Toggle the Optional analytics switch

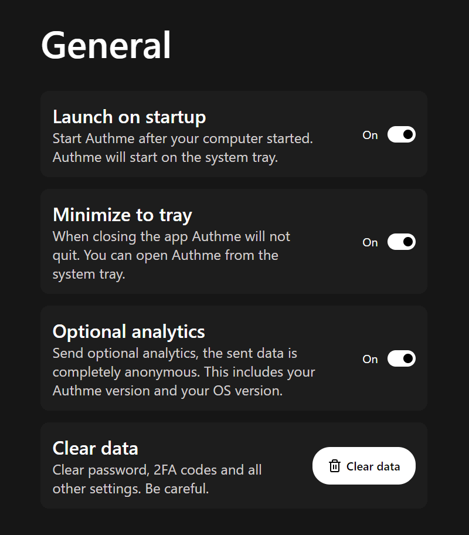401,358
